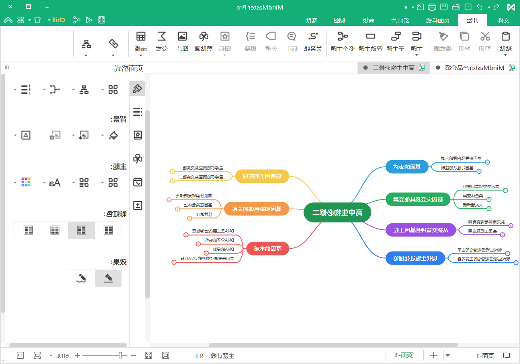Click the 粘贴 paste icon

pos(505,37)
